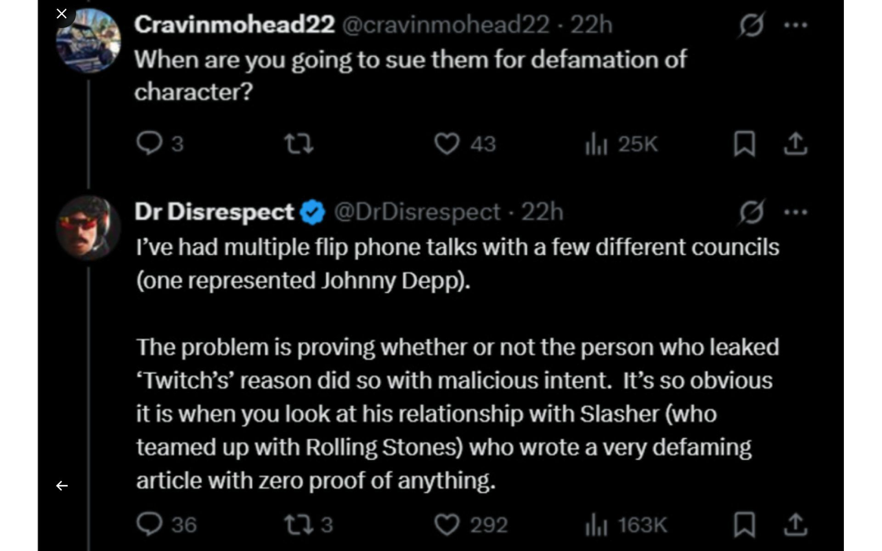Like Cravinmohead22's tweet with 43 likes
This screenshot has width=882, height=551.
[447, 143]
